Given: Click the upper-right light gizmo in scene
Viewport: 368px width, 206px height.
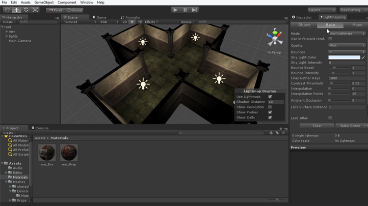Looking at the screenshot, I should [195, 37].
